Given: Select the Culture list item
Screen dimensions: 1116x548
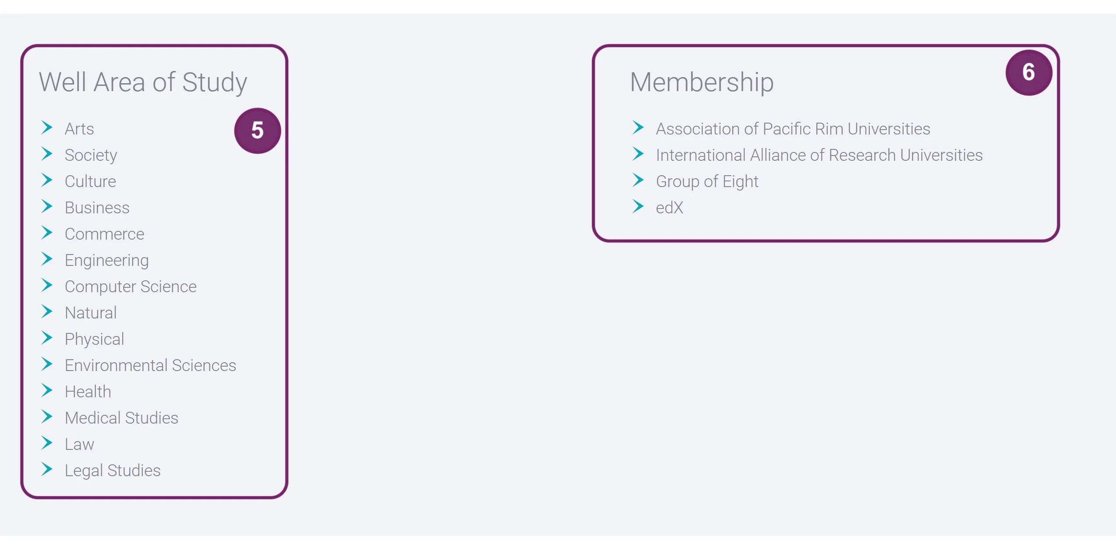Looking at the screenshot, I should [x=90, y=181].
